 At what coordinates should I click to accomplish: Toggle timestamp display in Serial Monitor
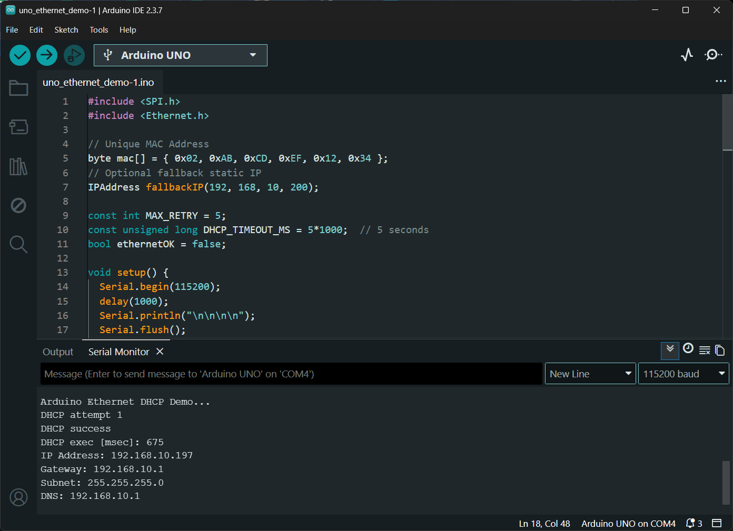[688, 348]
